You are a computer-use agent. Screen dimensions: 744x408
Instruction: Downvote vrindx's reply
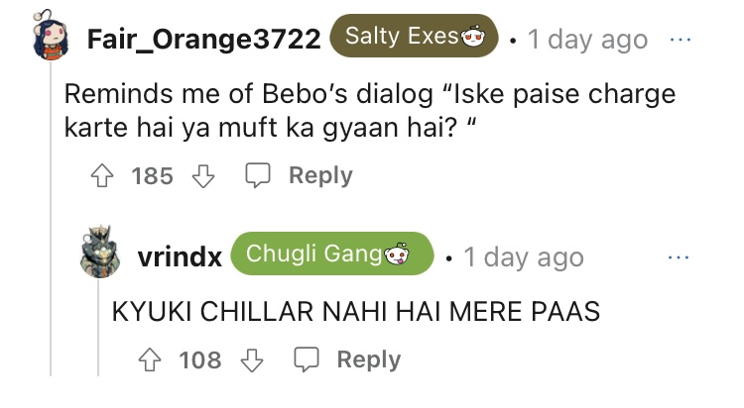(250, 360)
